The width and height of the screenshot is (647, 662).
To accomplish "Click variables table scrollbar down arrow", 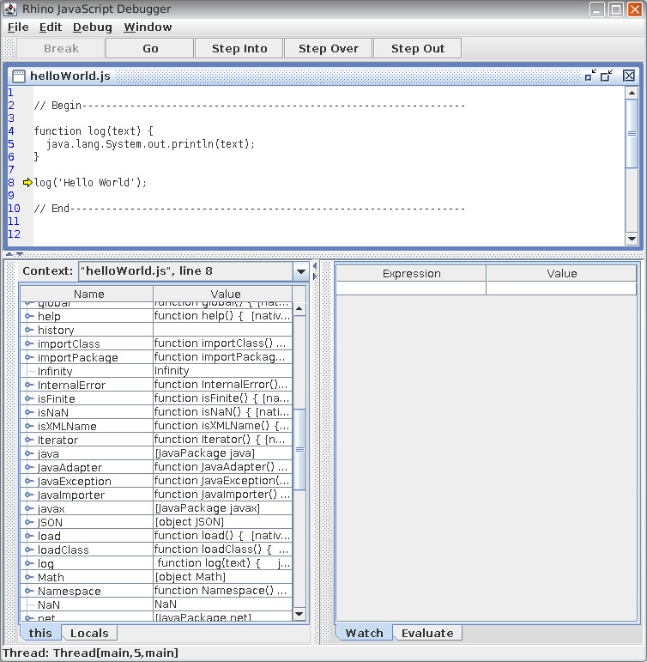I will point(299,614).
